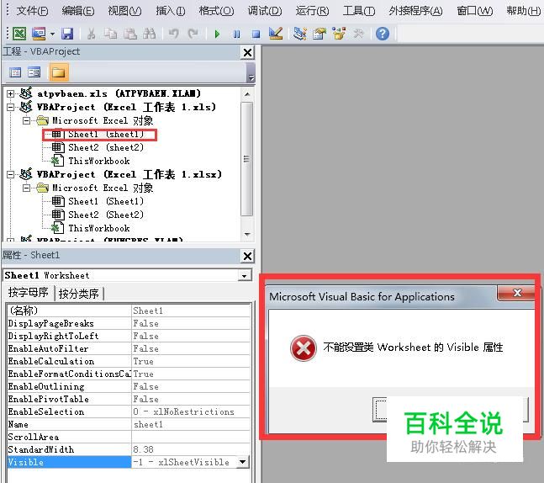This screenshot has height=483, width=544.
Task: Click the Toggle Folders icon
Action: click(x=59, y=72)
